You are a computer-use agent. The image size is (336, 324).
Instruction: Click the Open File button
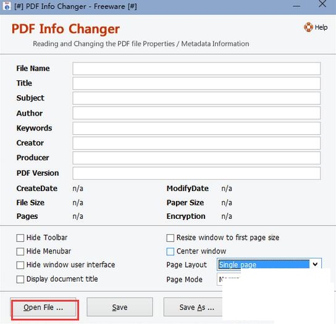43,307
